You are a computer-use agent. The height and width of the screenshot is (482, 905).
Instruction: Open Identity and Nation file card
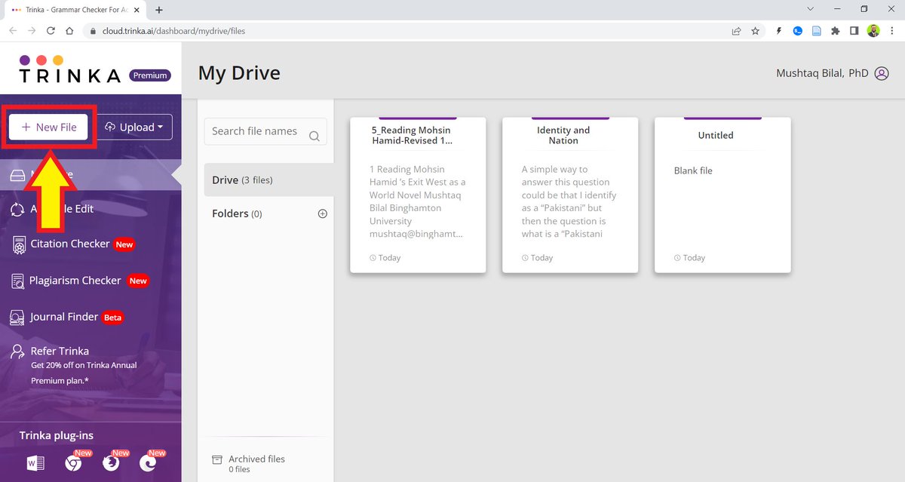[570, 195]
